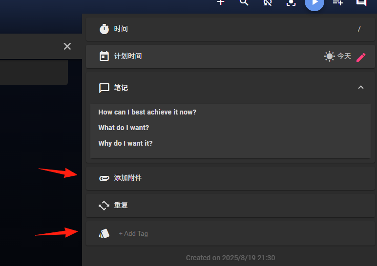Click the sync disabled icon
Image resolution: width=377 pixels, height=266 pixels.
point(267,2)
